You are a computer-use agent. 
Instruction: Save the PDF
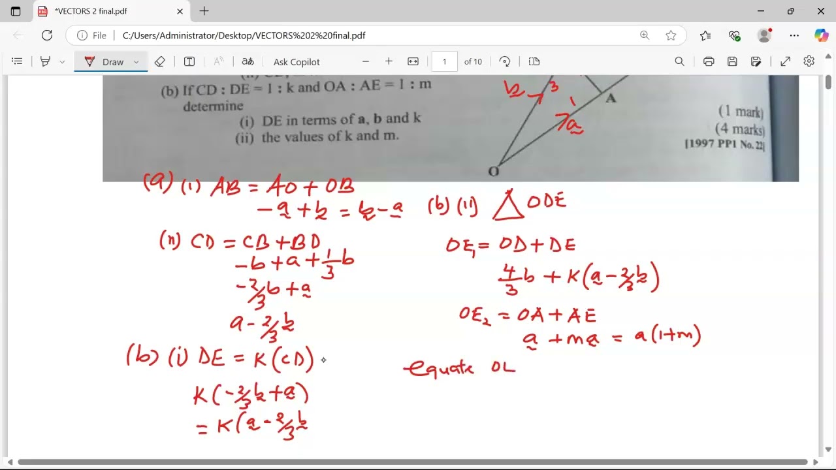732,61
